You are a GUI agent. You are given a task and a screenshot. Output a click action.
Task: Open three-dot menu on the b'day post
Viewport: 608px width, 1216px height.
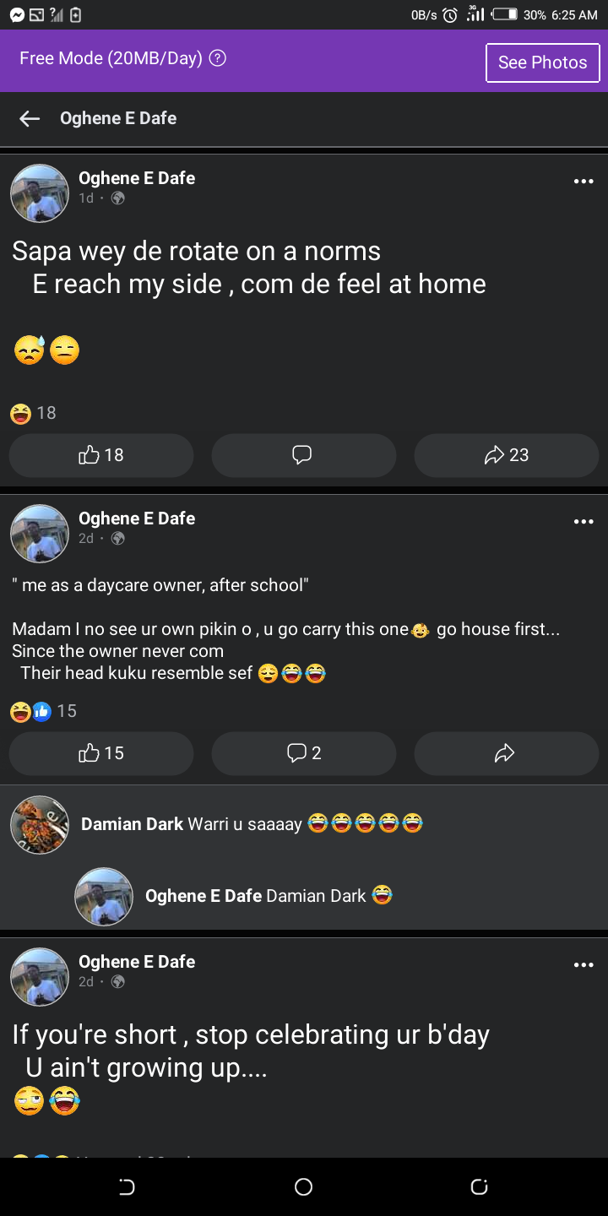[584, 964]
